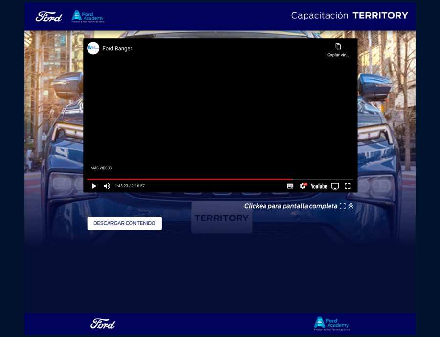440x337 pixels.
Task: Click the Copiar vínculo copy icon
Action: (x=338, y=47)
